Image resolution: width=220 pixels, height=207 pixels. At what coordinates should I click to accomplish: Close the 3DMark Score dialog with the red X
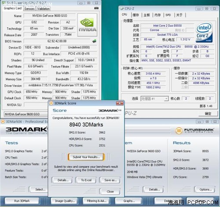pyautogui.click(x=120, y=103)
